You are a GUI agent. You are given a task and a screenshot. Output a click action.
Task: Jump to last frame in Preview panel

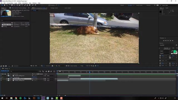[x=172, y=41]
